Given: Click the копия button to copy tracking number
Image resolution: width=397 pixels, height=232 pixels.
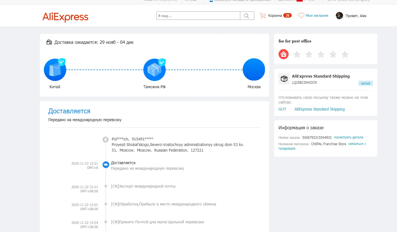Looking at the screenshot, I should [x=366, y=83].
